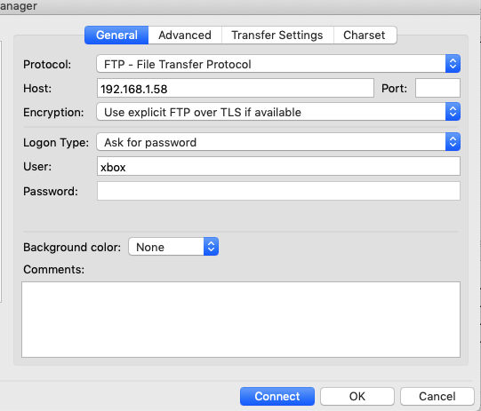Focus the empty Password field
This screenshot has width=481, height=411.
[x=278, y=191]
